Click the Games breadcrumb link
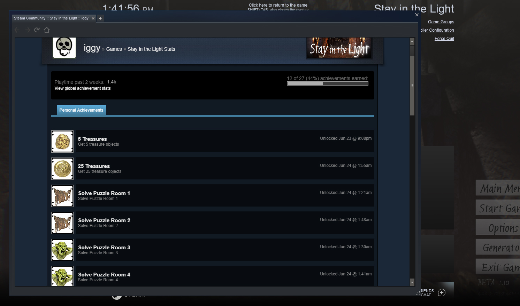This screenshot has width=520, height=306. coord(114,49)
